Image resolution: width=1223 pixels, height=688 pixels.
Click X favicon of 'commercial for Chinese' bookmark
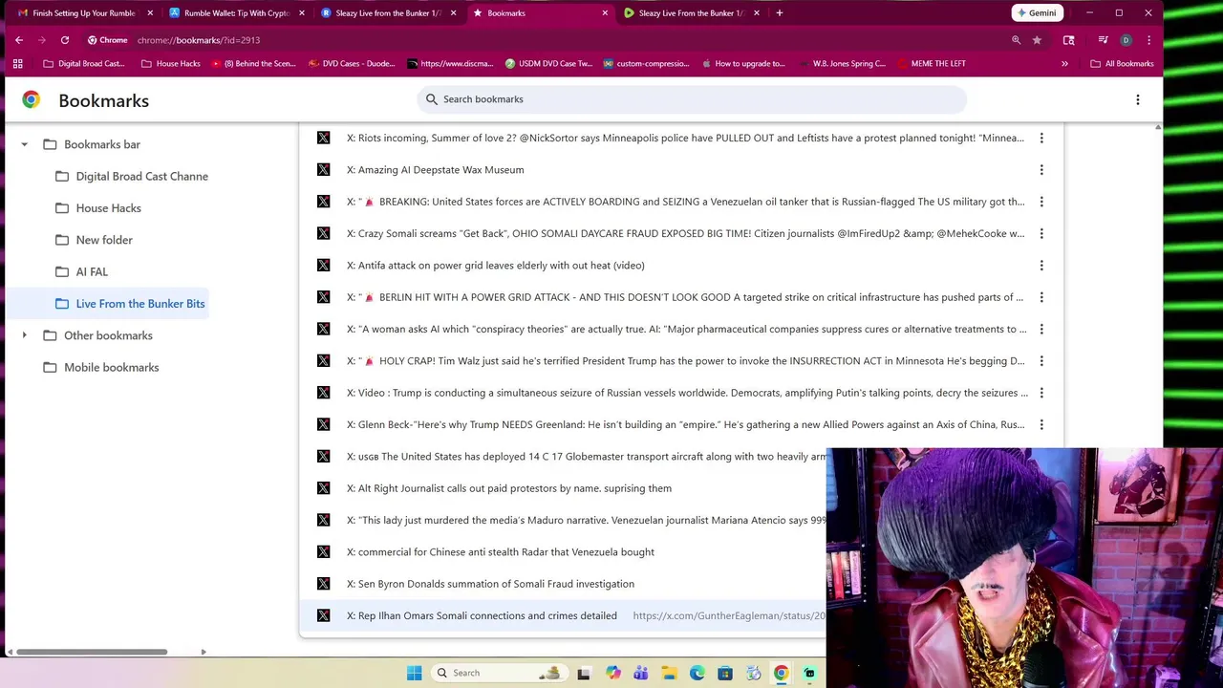(324, 552)
